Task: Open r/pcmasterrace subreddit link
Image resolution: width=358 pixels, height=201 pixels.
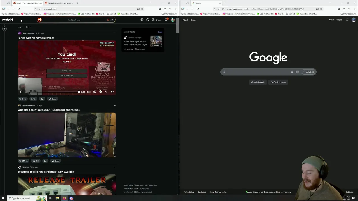Action: click(x=28, y=105)
